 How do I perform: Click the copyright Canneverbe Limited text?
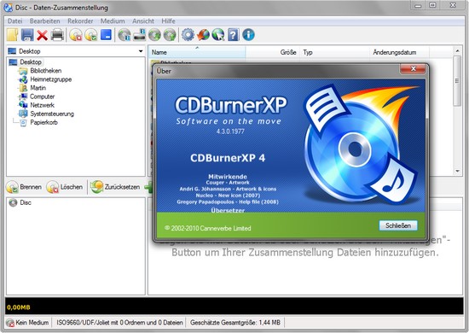[x=207, y=228]
